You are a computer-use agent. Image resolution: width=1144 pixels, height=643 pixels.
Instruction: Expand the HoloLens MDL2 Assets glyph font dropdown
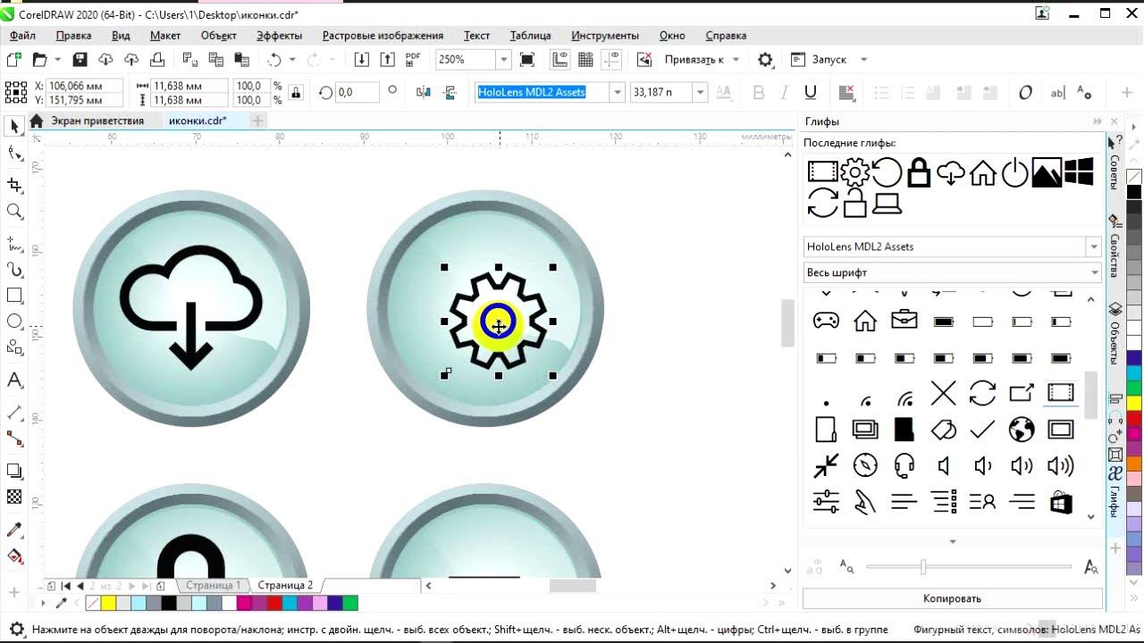pyautogui.click(x=1093, y=246)
